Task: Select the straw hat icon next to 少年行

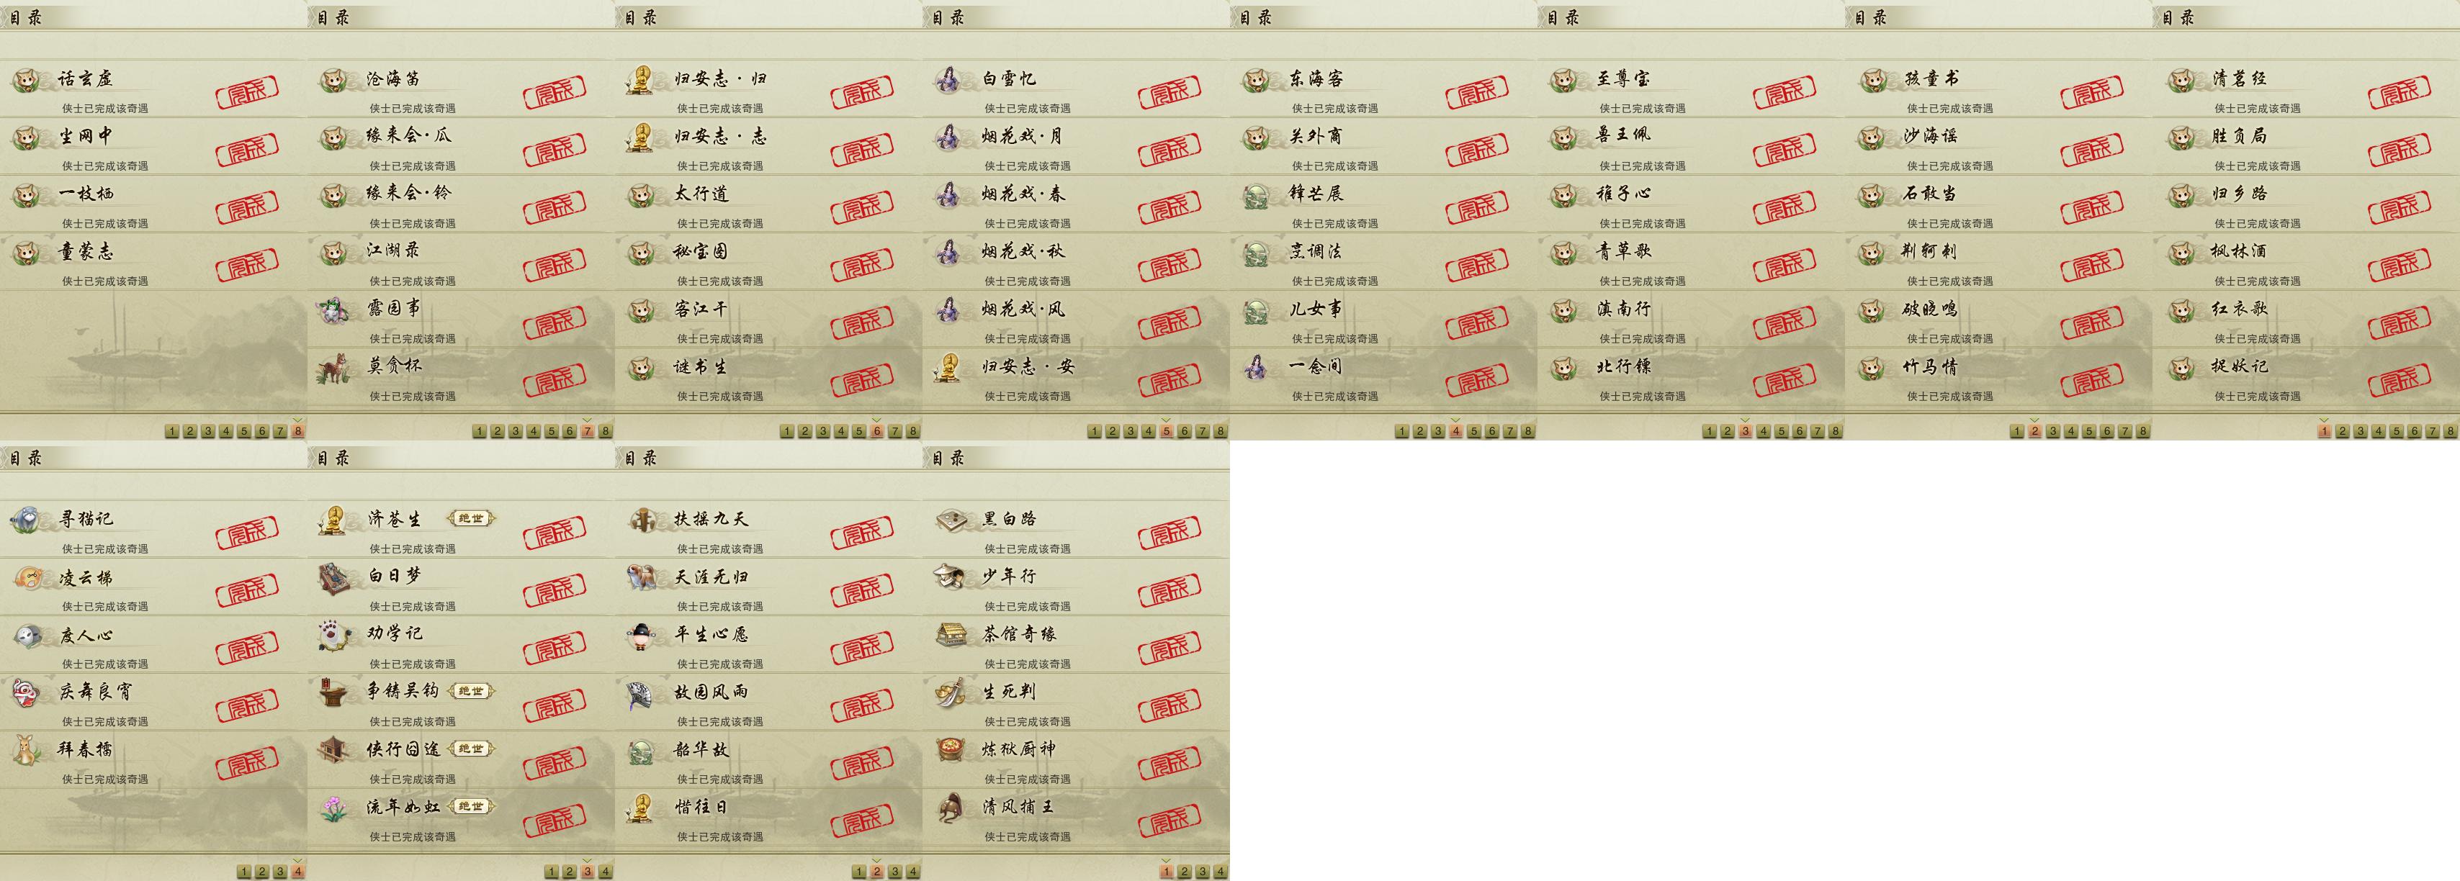Action: pos(948,577)
